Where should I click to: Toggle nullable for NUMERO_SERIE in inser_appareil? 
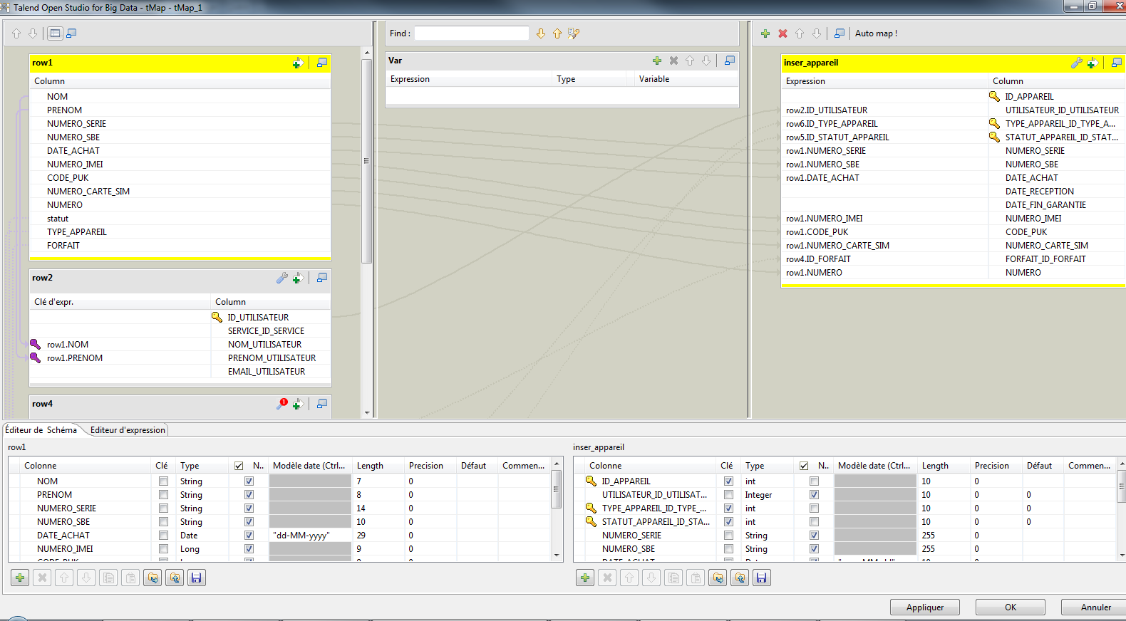[814, 536]
